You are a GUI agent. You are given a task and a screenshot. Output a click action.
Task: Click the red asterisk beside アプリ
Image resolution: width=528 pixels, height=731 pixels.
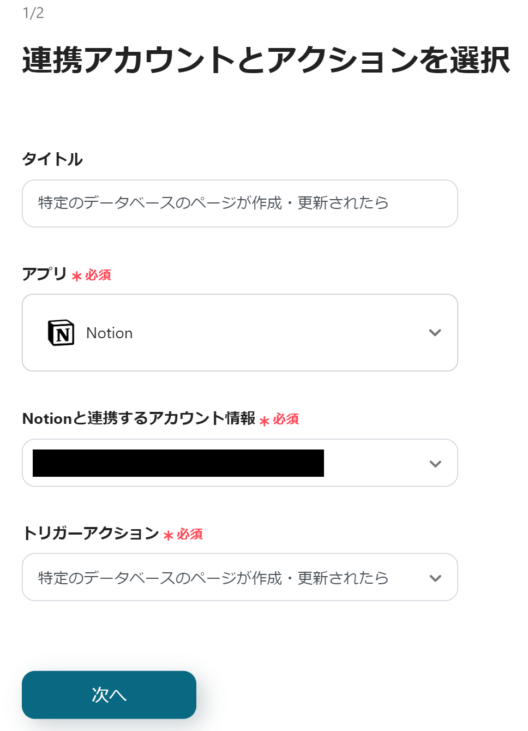pos(77,276)
